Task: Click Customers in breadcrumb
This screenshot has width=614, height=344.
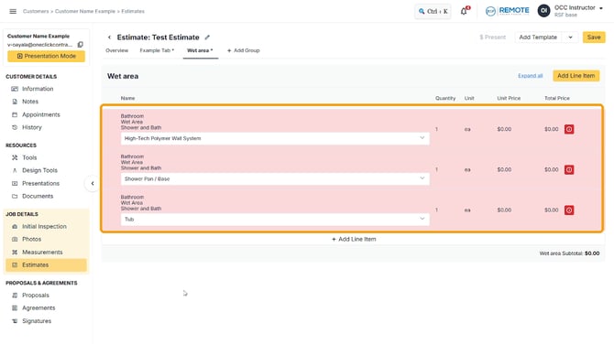Action: point(36,11)
